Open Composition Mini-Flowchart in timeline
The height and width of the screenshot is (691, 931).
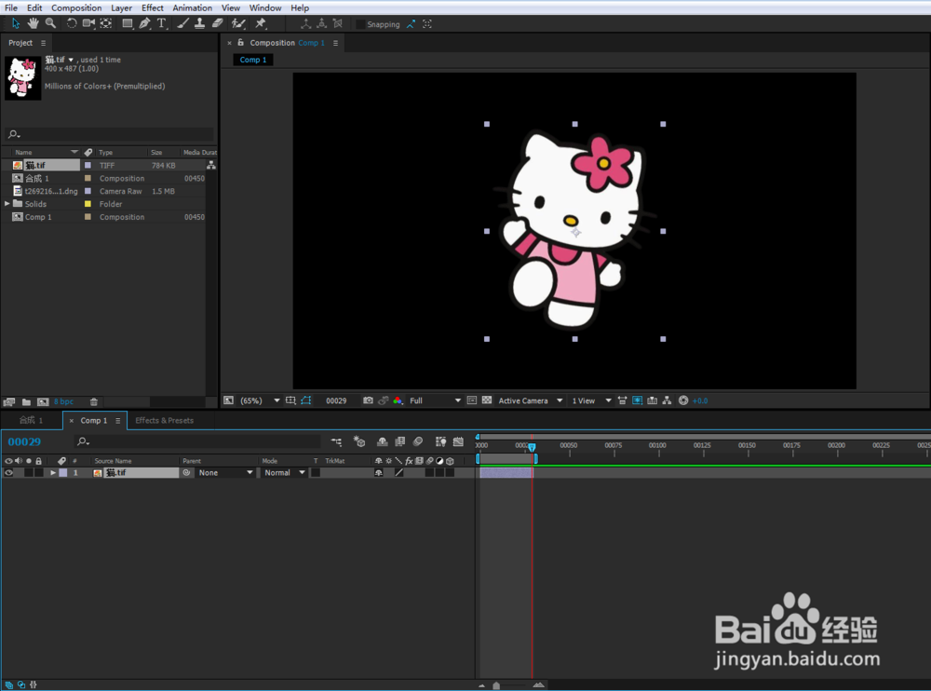click(337, 441)
